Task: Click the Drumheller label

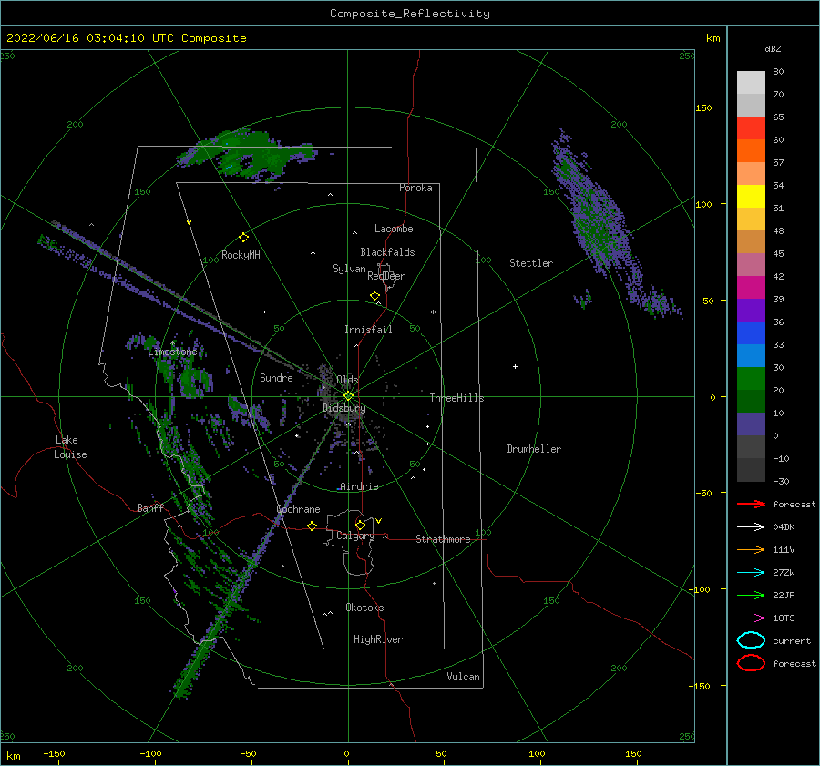Action: coord(534,449)
